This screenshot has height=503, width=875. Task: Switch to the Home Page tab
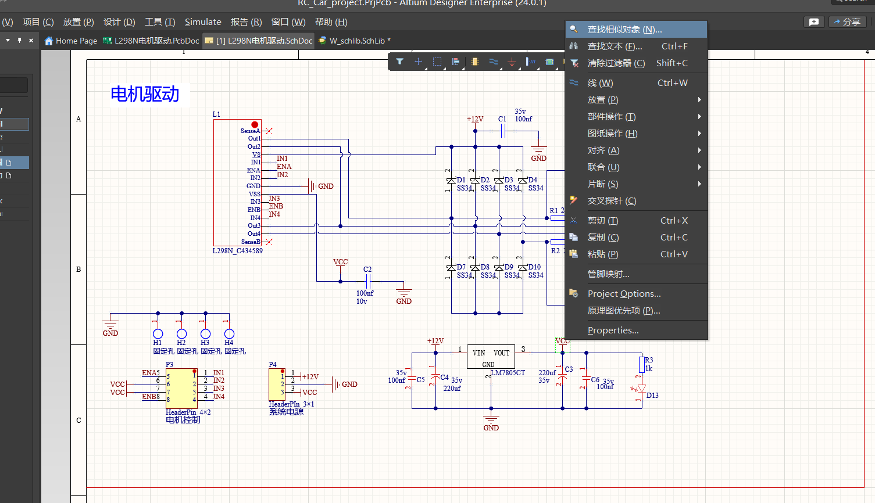coord(71,41)
